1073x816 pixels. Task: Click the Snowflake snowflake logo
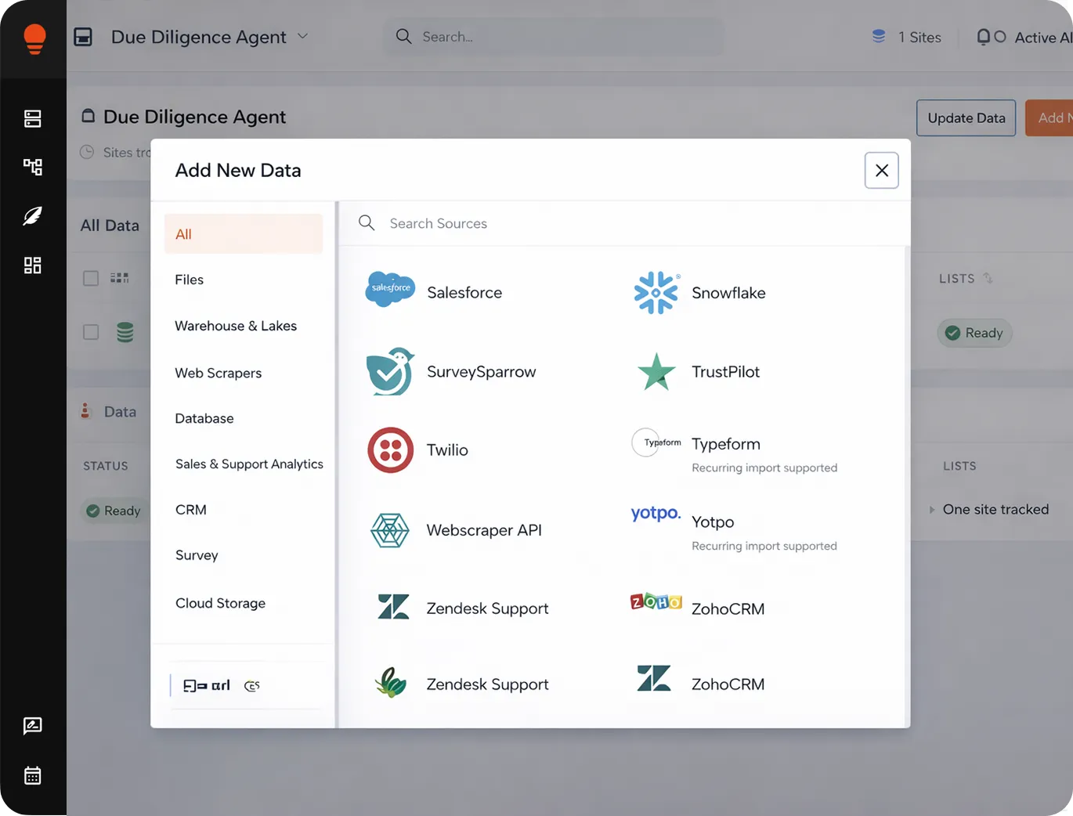point(656,293)
